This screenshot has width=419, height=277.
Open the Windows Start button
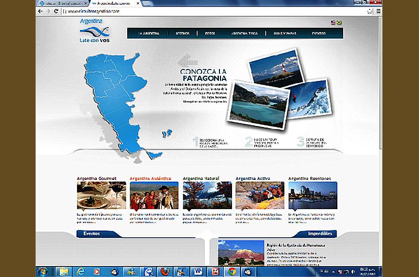(x=43, y=272)
